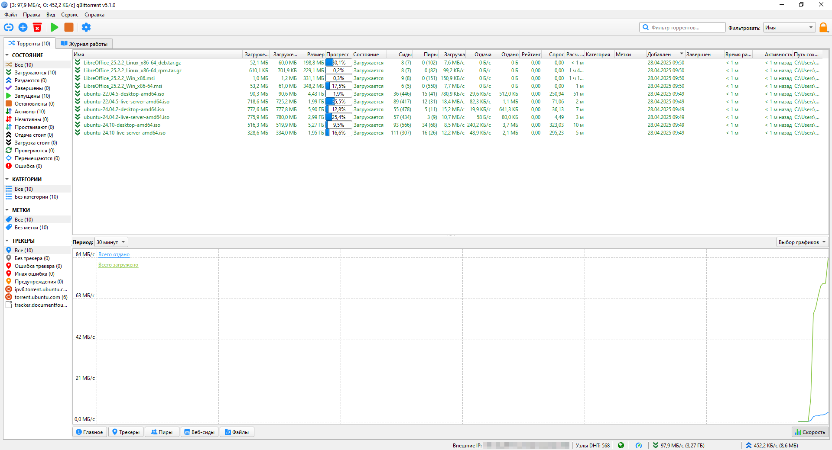Click the 25,4% progress bar
Viewport: 832px width, 450px height.
pos(338,117)
